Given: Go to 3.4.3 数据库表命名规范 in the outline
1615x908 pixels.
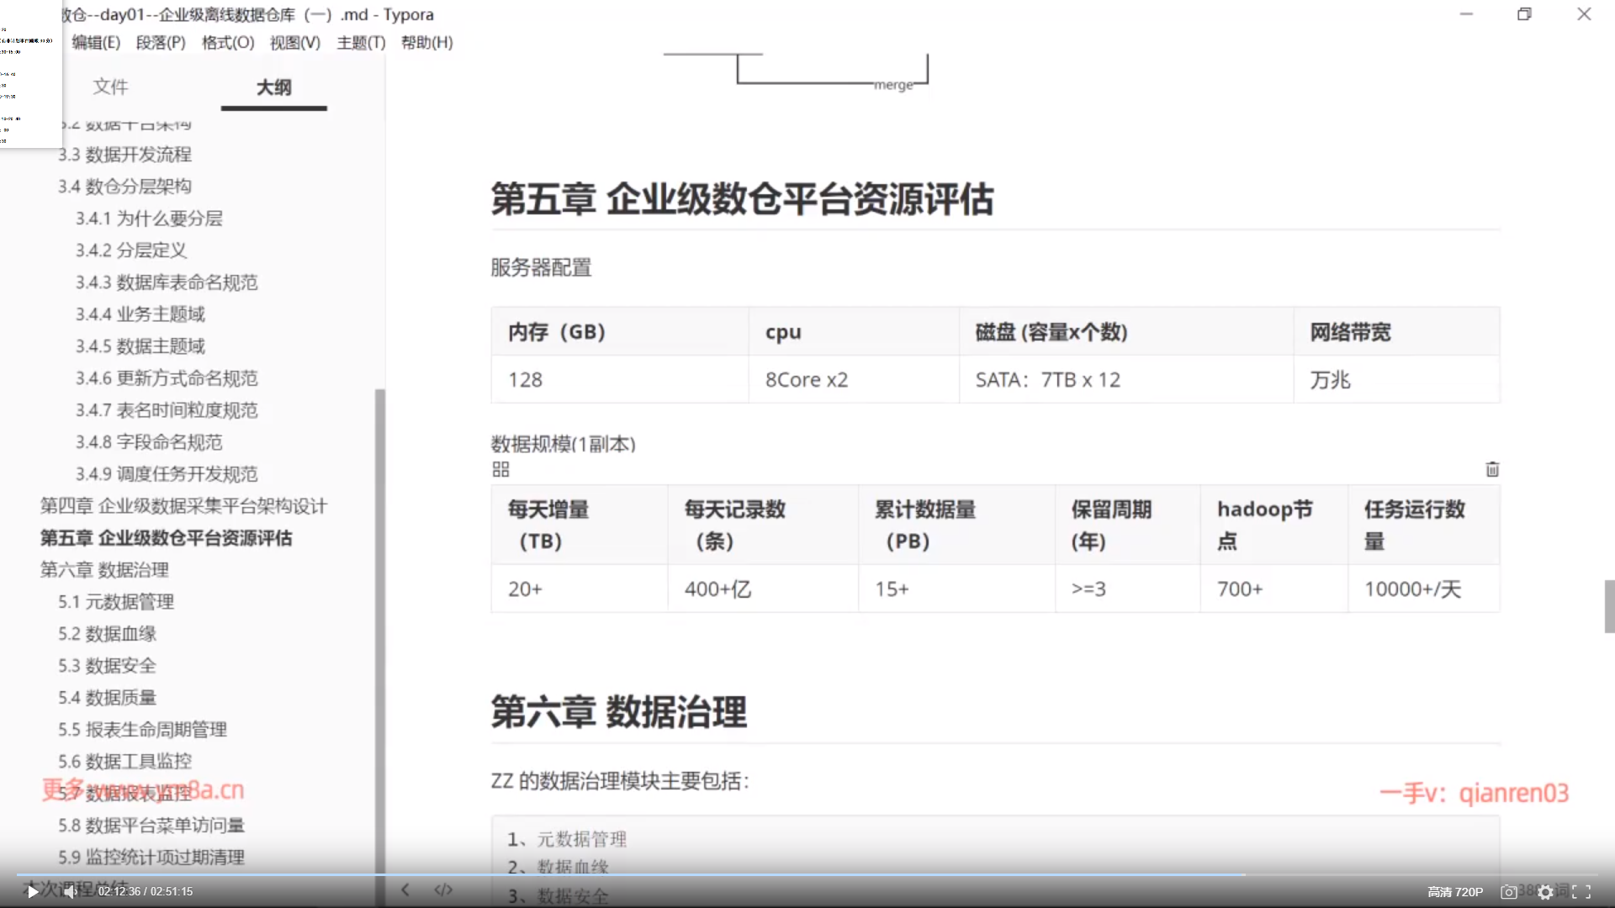Looking at the screenshot, I should [167, 282].
